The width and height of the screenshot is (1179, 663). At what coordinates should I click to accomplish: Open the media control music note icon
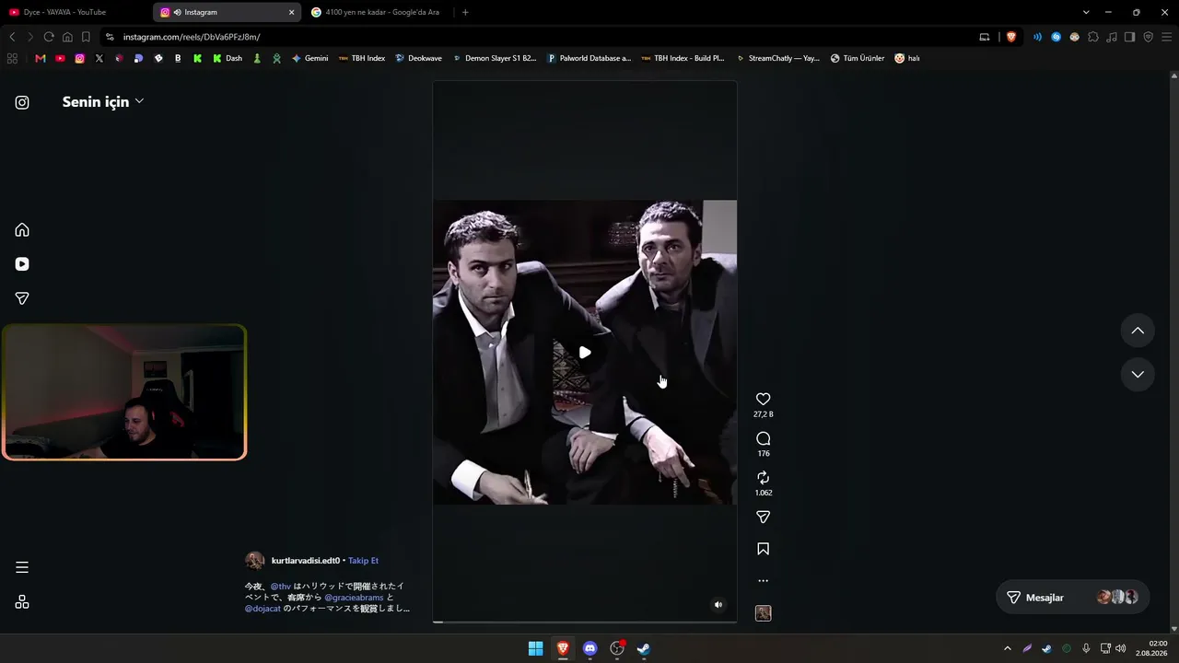1112,37
